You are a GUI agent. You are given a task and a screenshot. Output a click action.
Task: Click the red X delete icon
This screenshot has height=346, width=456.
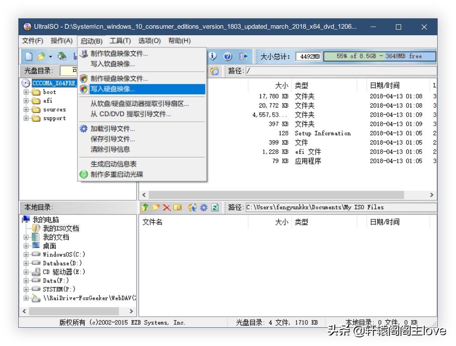pyautogui.click(x=166, y=207)
